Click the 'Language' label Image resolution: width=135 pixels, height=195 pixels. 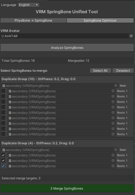[9, 5]
